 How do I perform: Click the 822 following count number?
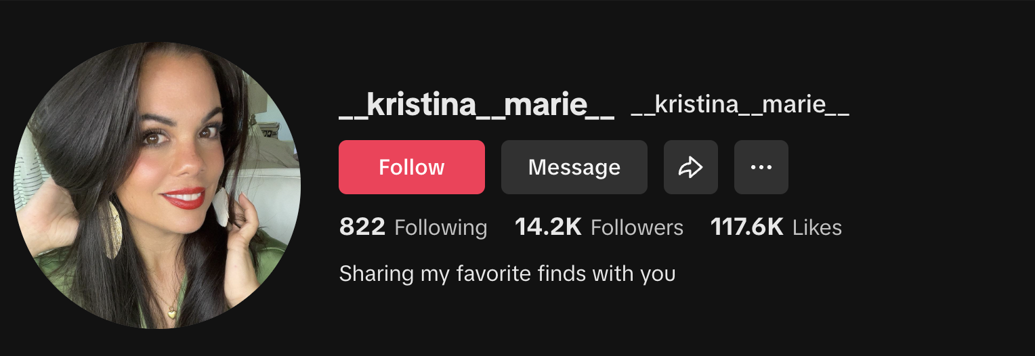click(x=362, y=227)
